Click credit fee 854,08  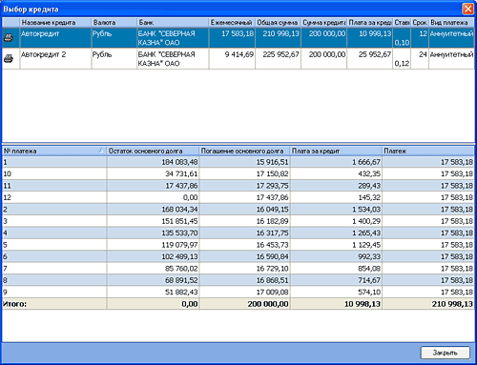(x=369, y=269)
